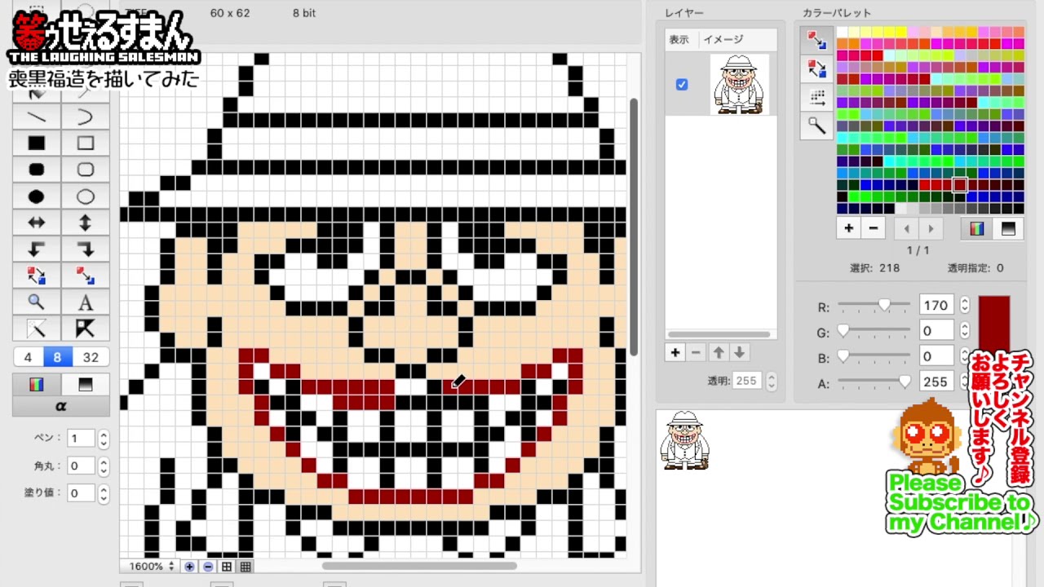Select the outlined rectangle tool
1044x587 pixels.
pos(86,143)
